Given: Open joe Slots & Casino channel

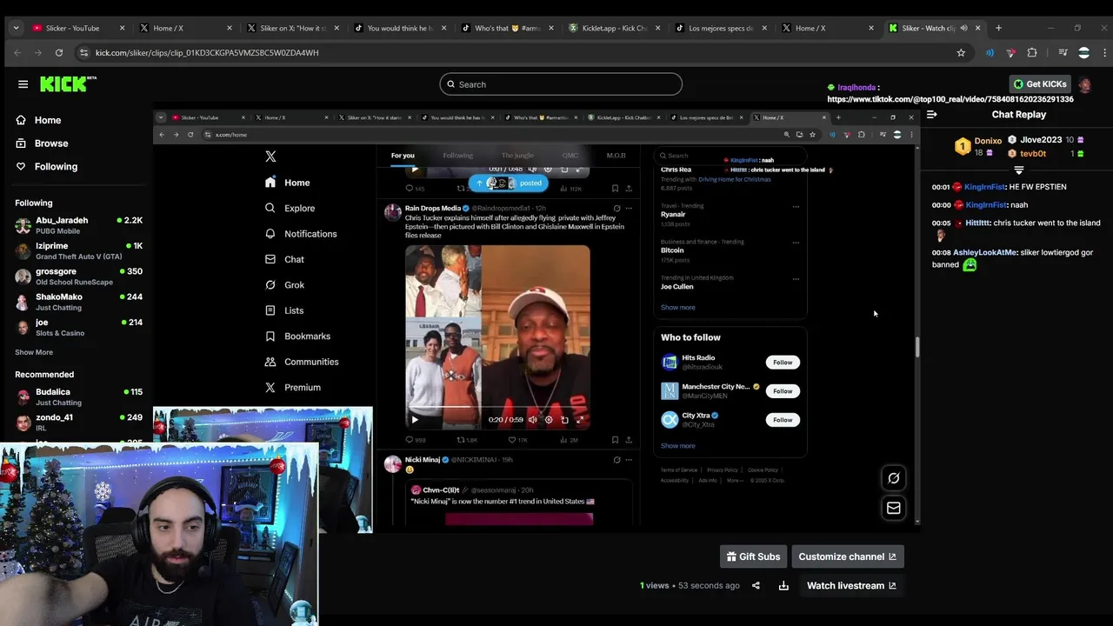Looking at the screenshot, I should tap(78, 327).
